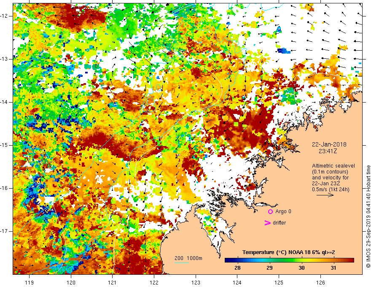Click the 'Altimetric sealevel' text line
The image size is (371, 287).
(333, 166)
